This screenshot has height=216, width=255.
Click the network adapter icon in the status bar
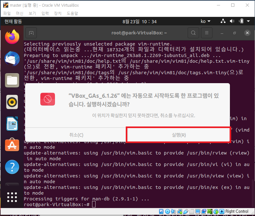pyautogui.click(x=180, y=212)
